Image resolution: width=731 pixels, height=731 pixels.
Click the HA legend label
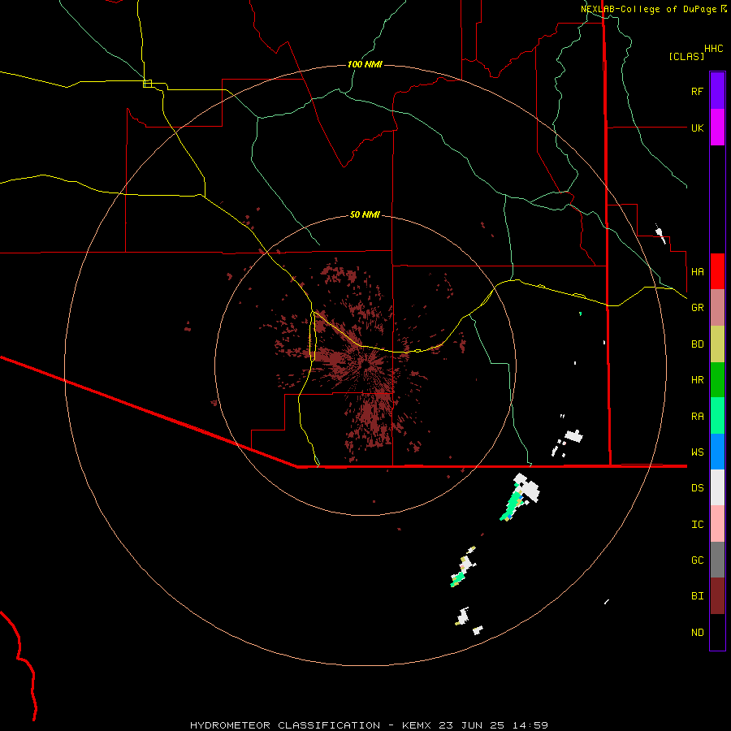click(x=697, y=272)
